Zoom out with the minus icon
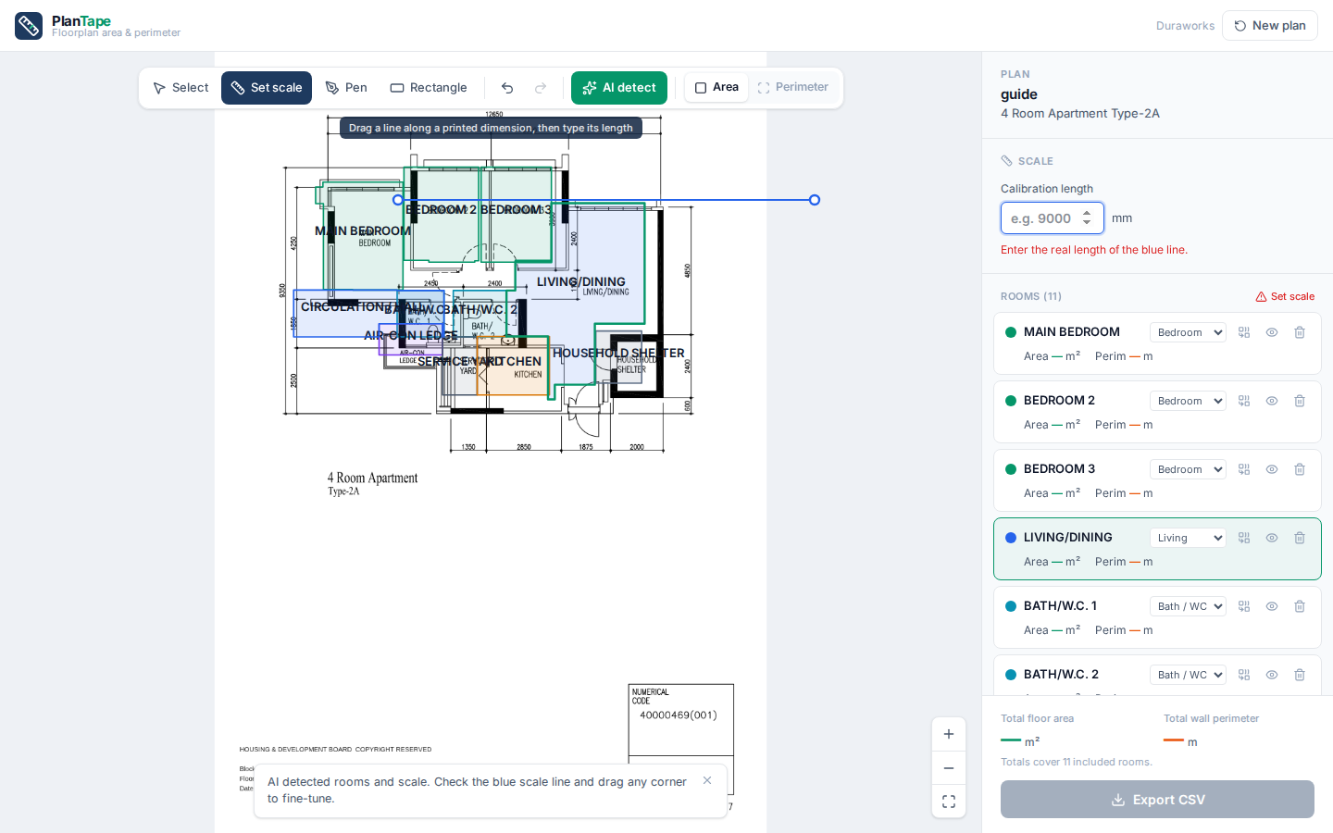The width and height of the screenshot is (1333, 833). 949,768
